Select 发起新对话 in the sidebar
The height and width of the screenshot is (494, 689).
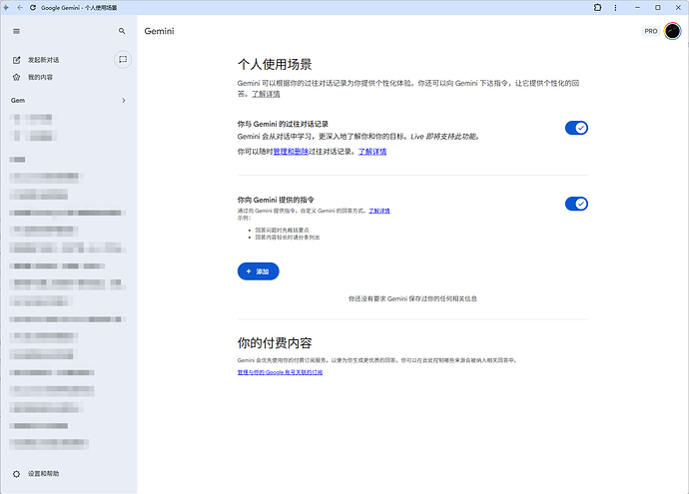[44, 60]
